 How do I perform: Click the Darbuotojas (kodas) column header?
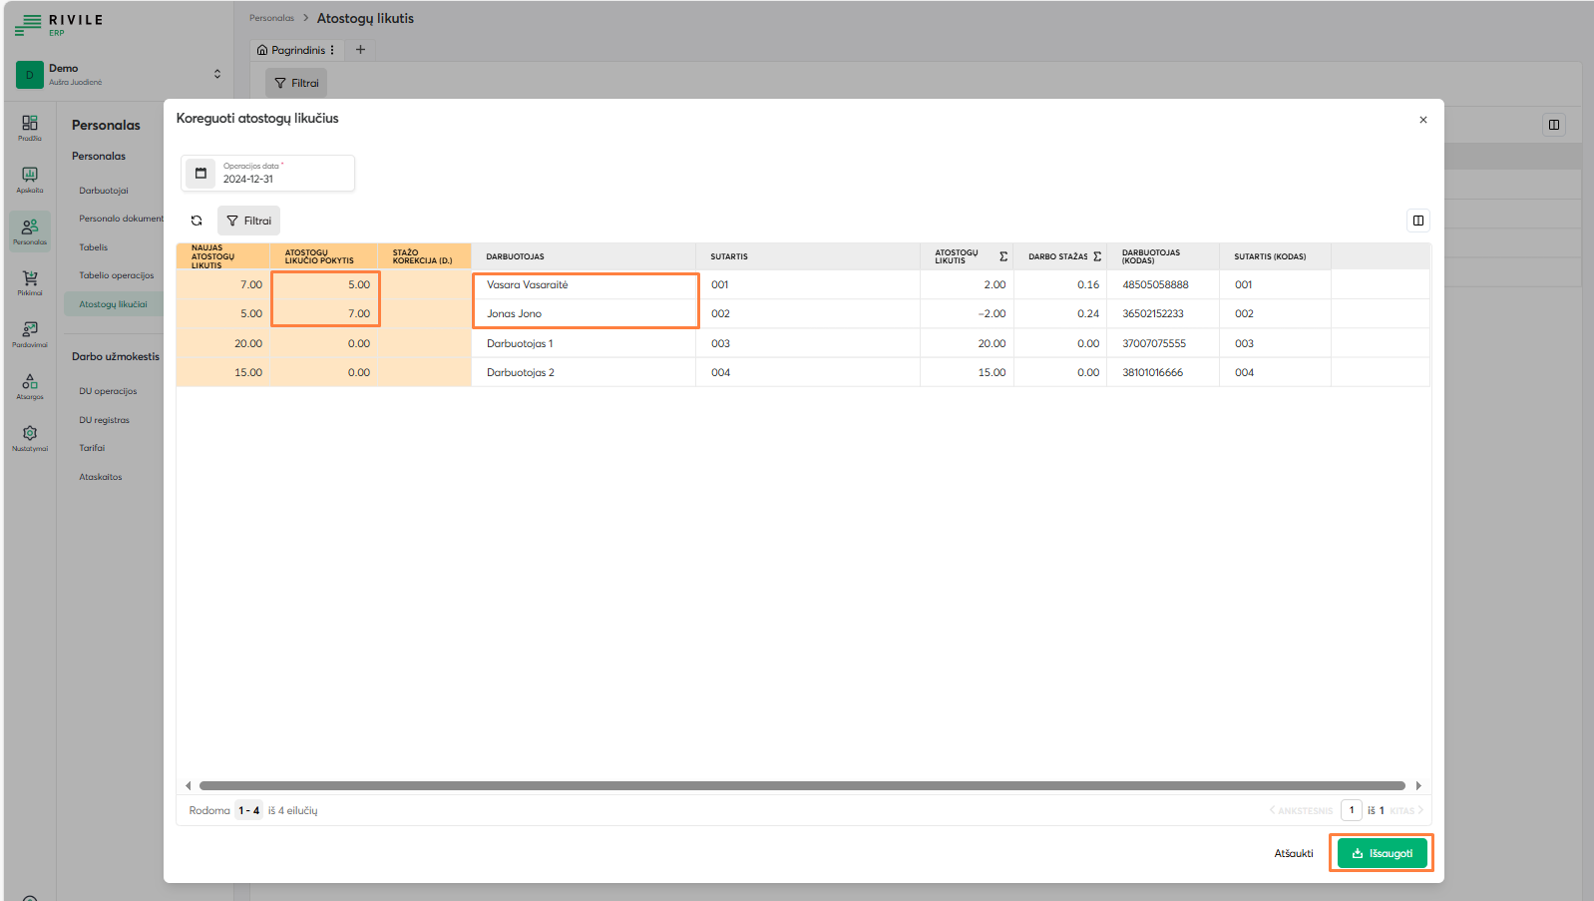click(1163, 256)
